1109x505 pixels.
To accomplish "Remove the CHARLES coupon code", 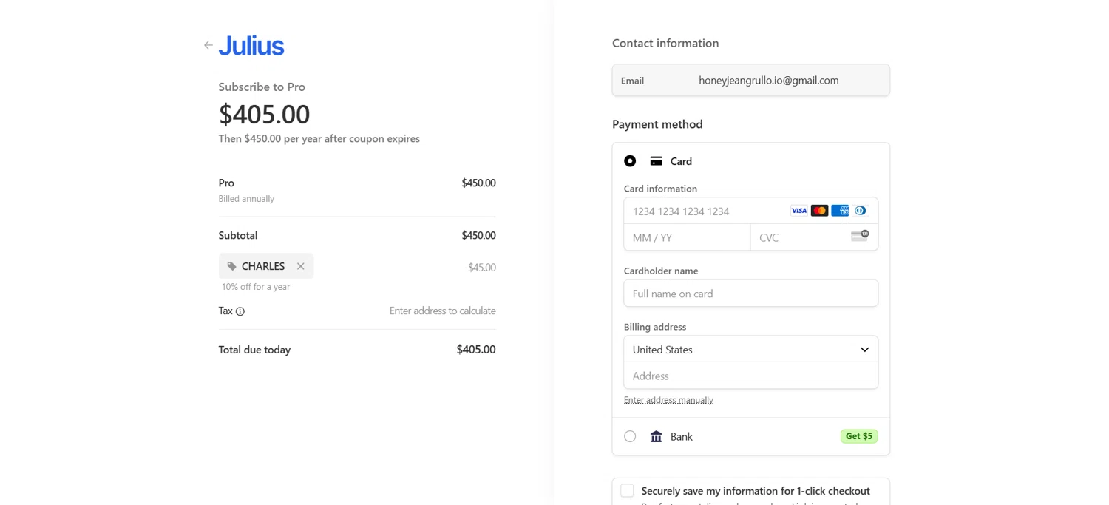I will (x=301, y=266).
